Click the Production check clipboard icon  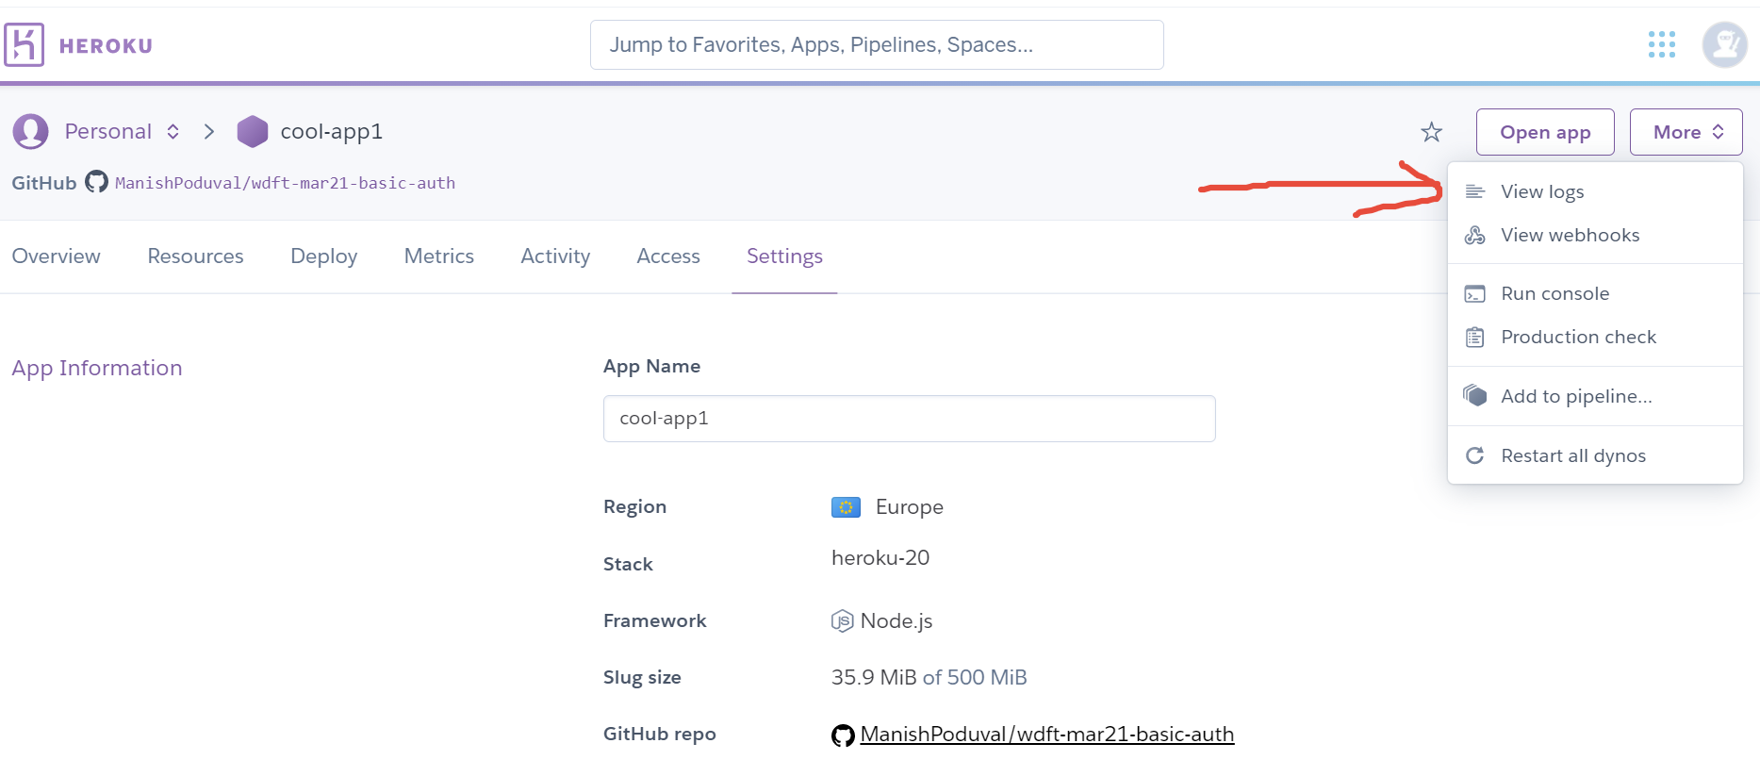tap(1475, 337)
